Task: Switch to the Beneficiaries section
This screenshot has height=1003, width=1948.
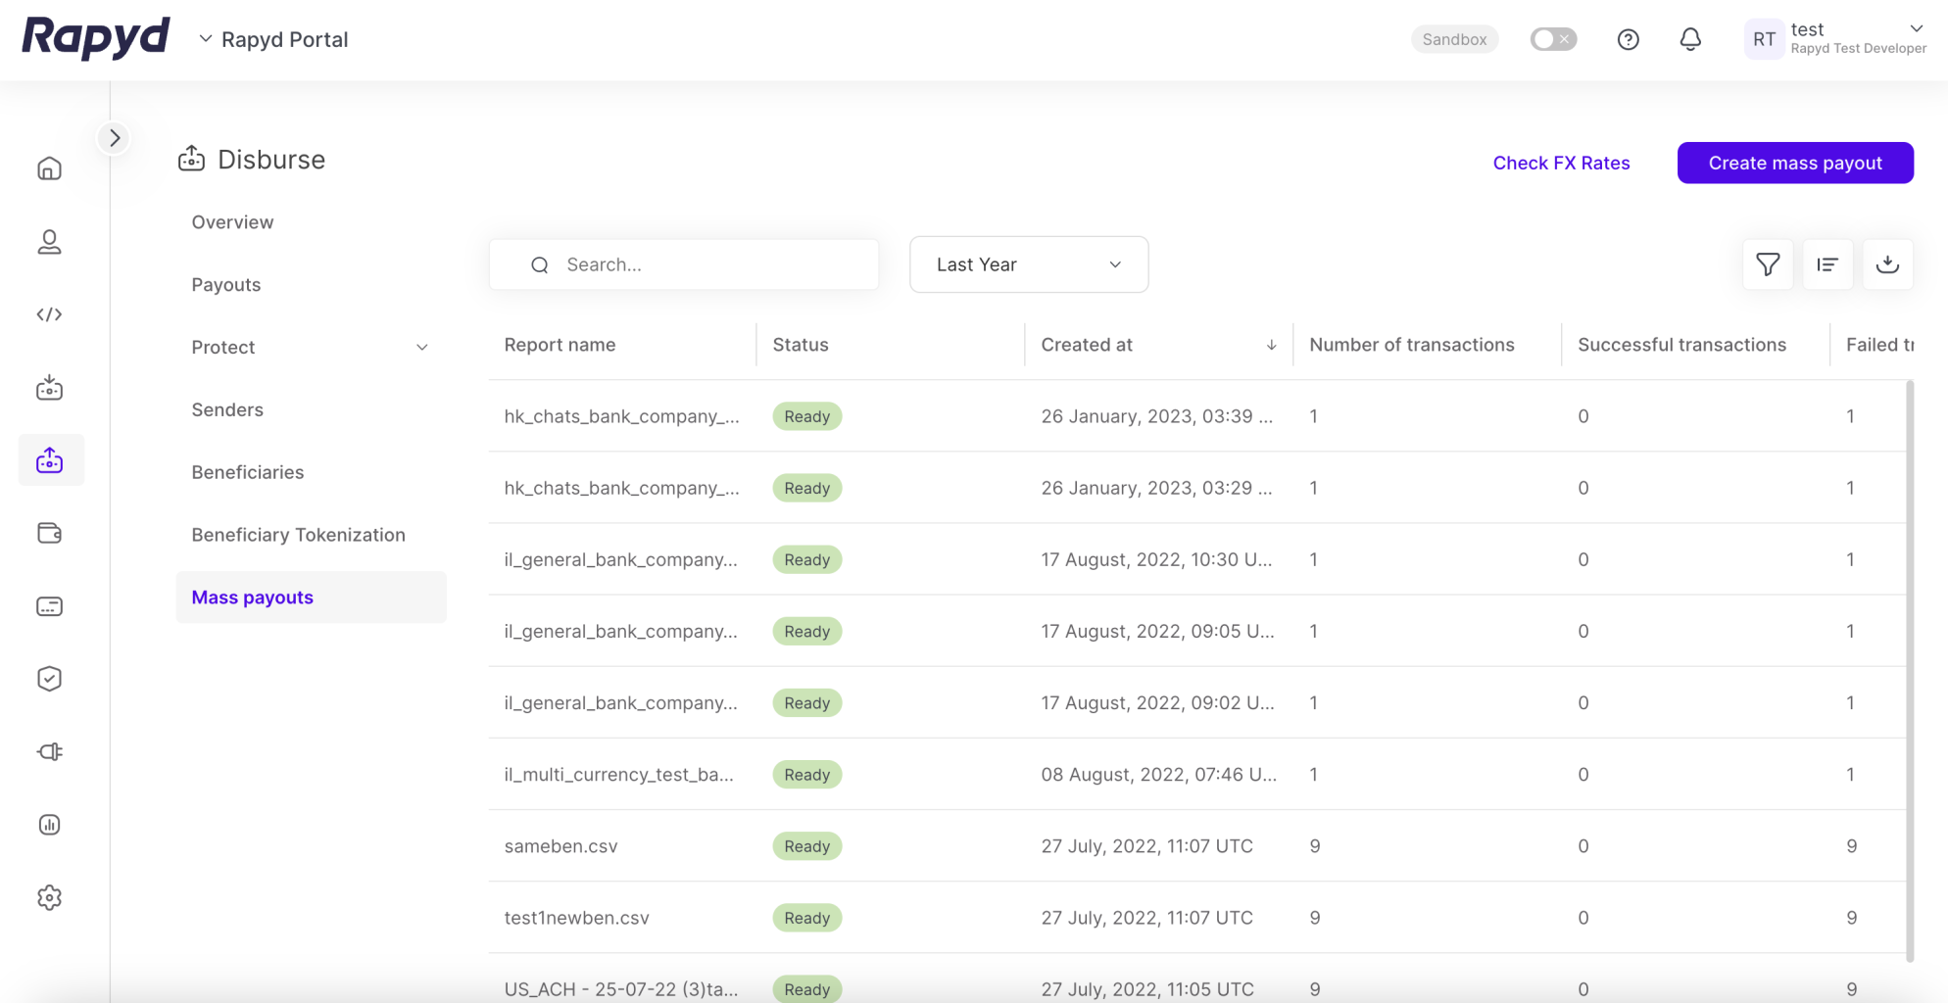Action: click(248, 471)
